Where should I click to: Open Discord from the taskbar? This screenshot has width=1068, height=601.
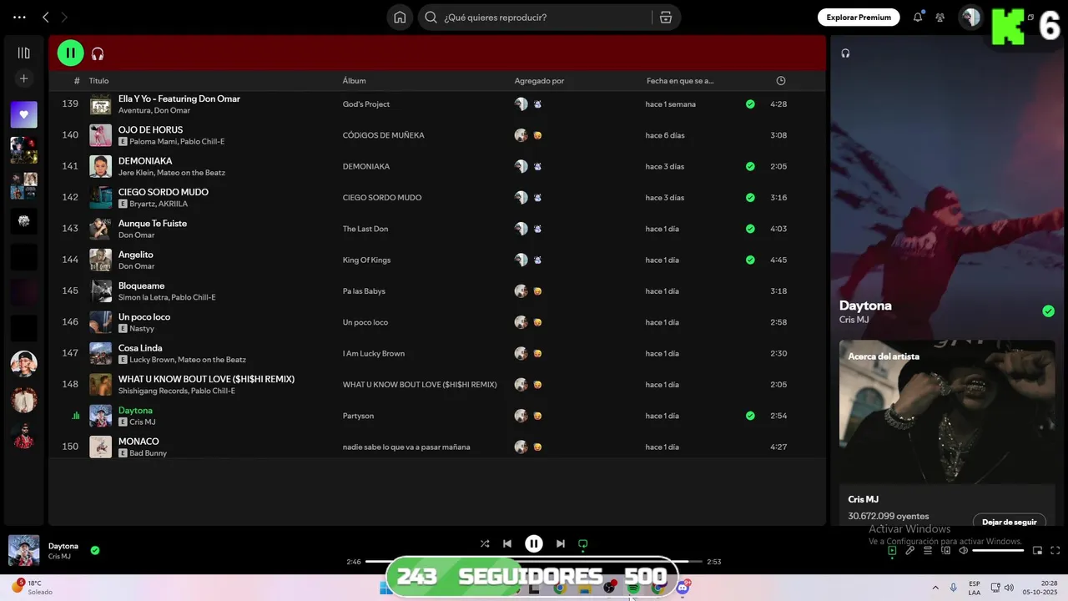683,588
